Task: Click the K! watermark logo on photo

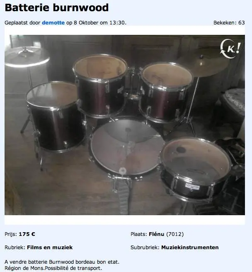Action: pos(230,49)
